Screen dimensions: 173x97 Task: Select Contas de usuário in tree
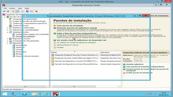click(21, 26)
